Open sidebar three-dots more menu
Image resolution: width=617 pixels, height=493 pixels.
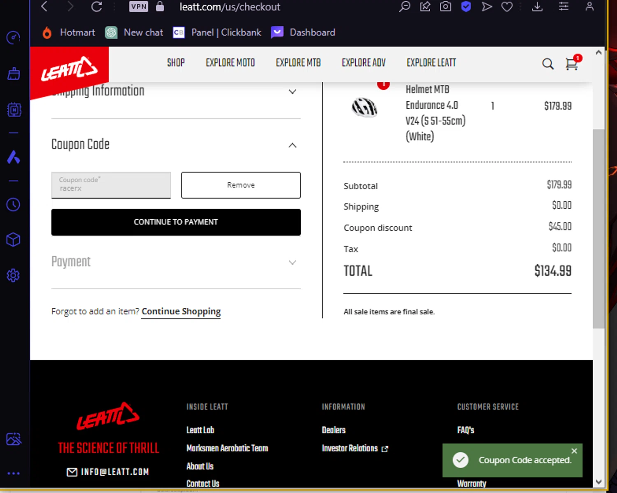click(14, 473)
